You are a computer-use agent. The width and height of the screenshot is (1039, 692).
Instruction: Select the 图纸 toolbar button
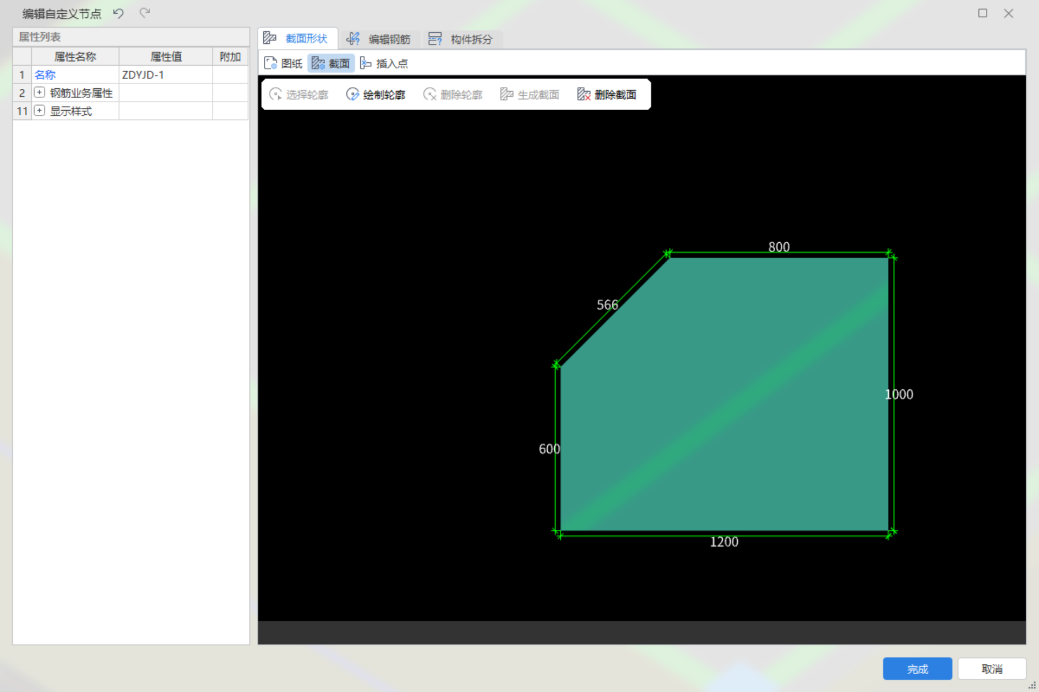283,63
